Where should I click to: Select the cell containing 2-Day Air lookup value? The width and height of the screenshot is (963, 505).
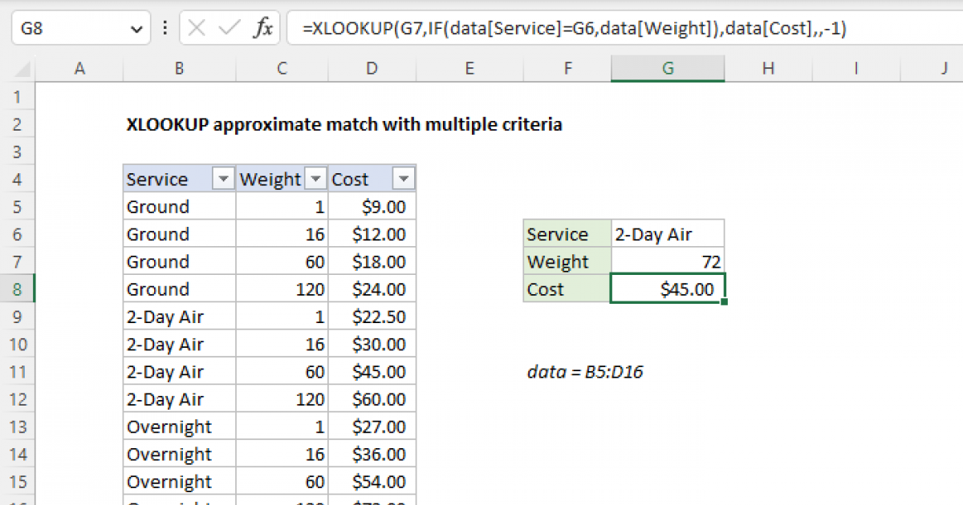668,233
